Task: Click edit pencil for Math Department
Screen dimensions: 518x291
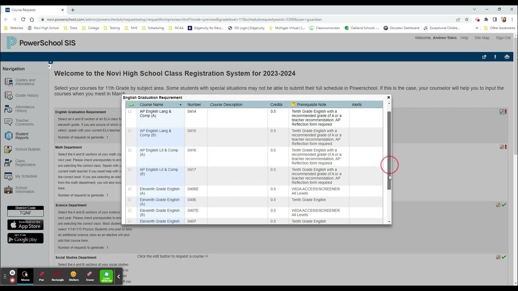Action: coord(502,147)
